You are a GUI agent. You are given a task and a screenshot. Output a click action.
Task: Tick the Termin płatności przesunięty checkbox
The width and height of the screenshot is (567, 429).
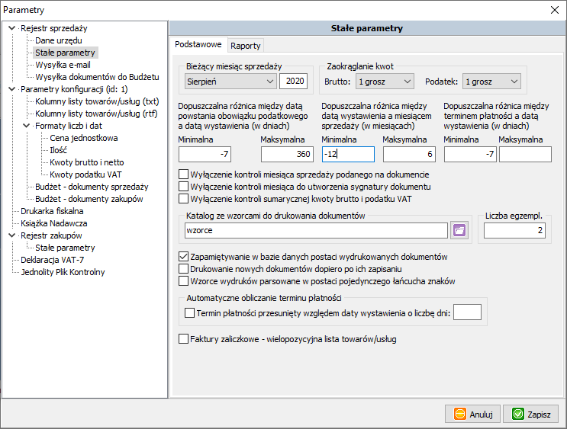(190, 312)
